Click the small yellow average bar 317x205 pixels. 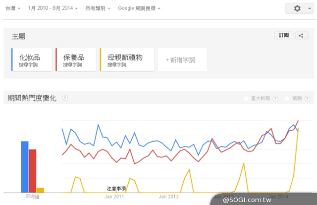coord(40,190)
